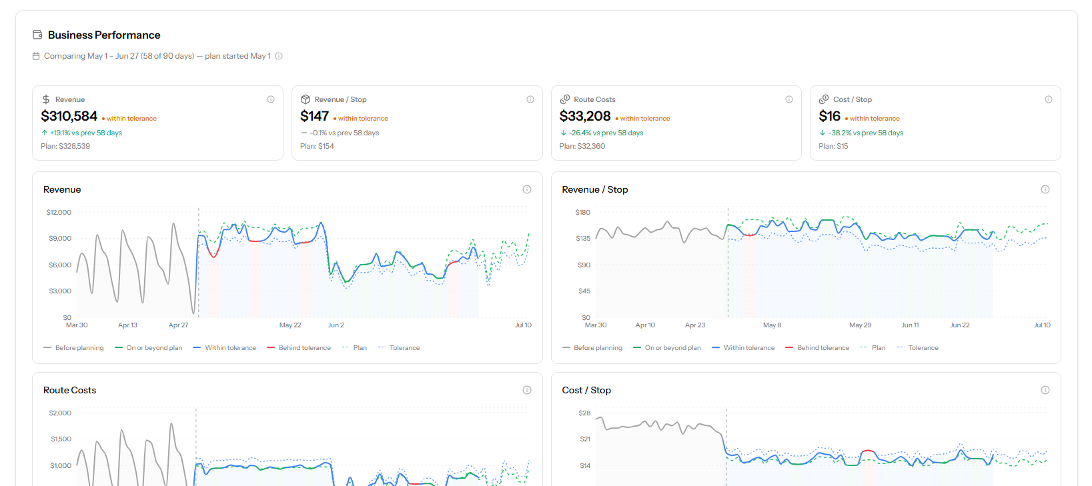Viewport: 1092px width, 486px height.
Task: Toggle Plan legend in Revenue chart
Action: pos(354,348)
